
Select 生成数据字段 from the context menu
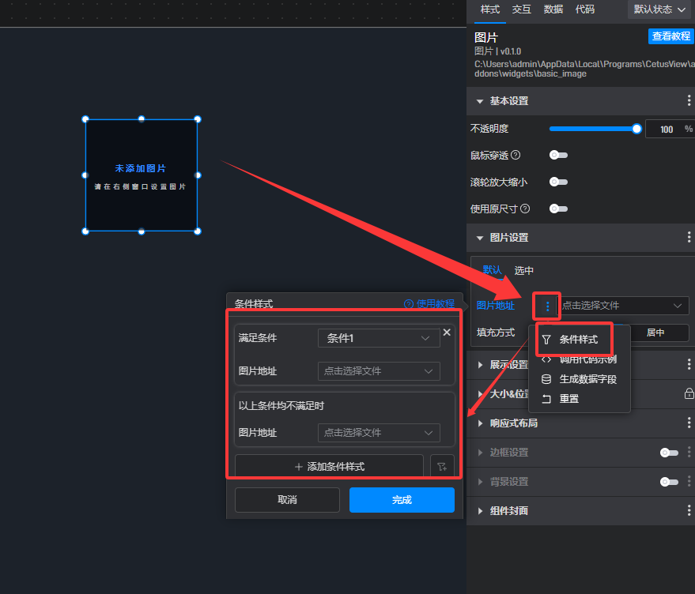pos(587,379)
